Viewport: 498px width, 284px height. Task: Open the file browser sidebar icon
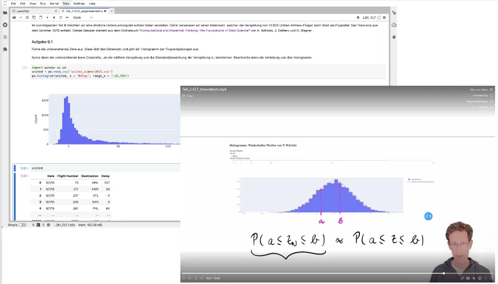(5, 13)
